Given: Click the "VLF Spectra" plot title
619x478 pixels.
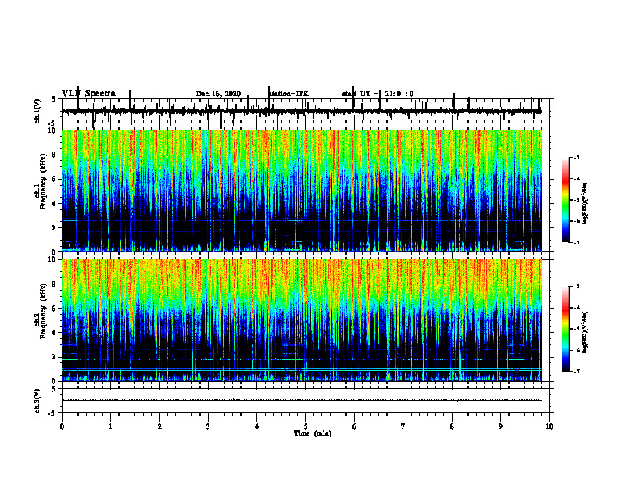Looking at the screenshot, I should pos(88,94).
